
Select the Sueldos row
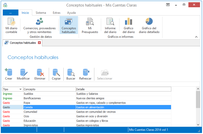point(87,94)
